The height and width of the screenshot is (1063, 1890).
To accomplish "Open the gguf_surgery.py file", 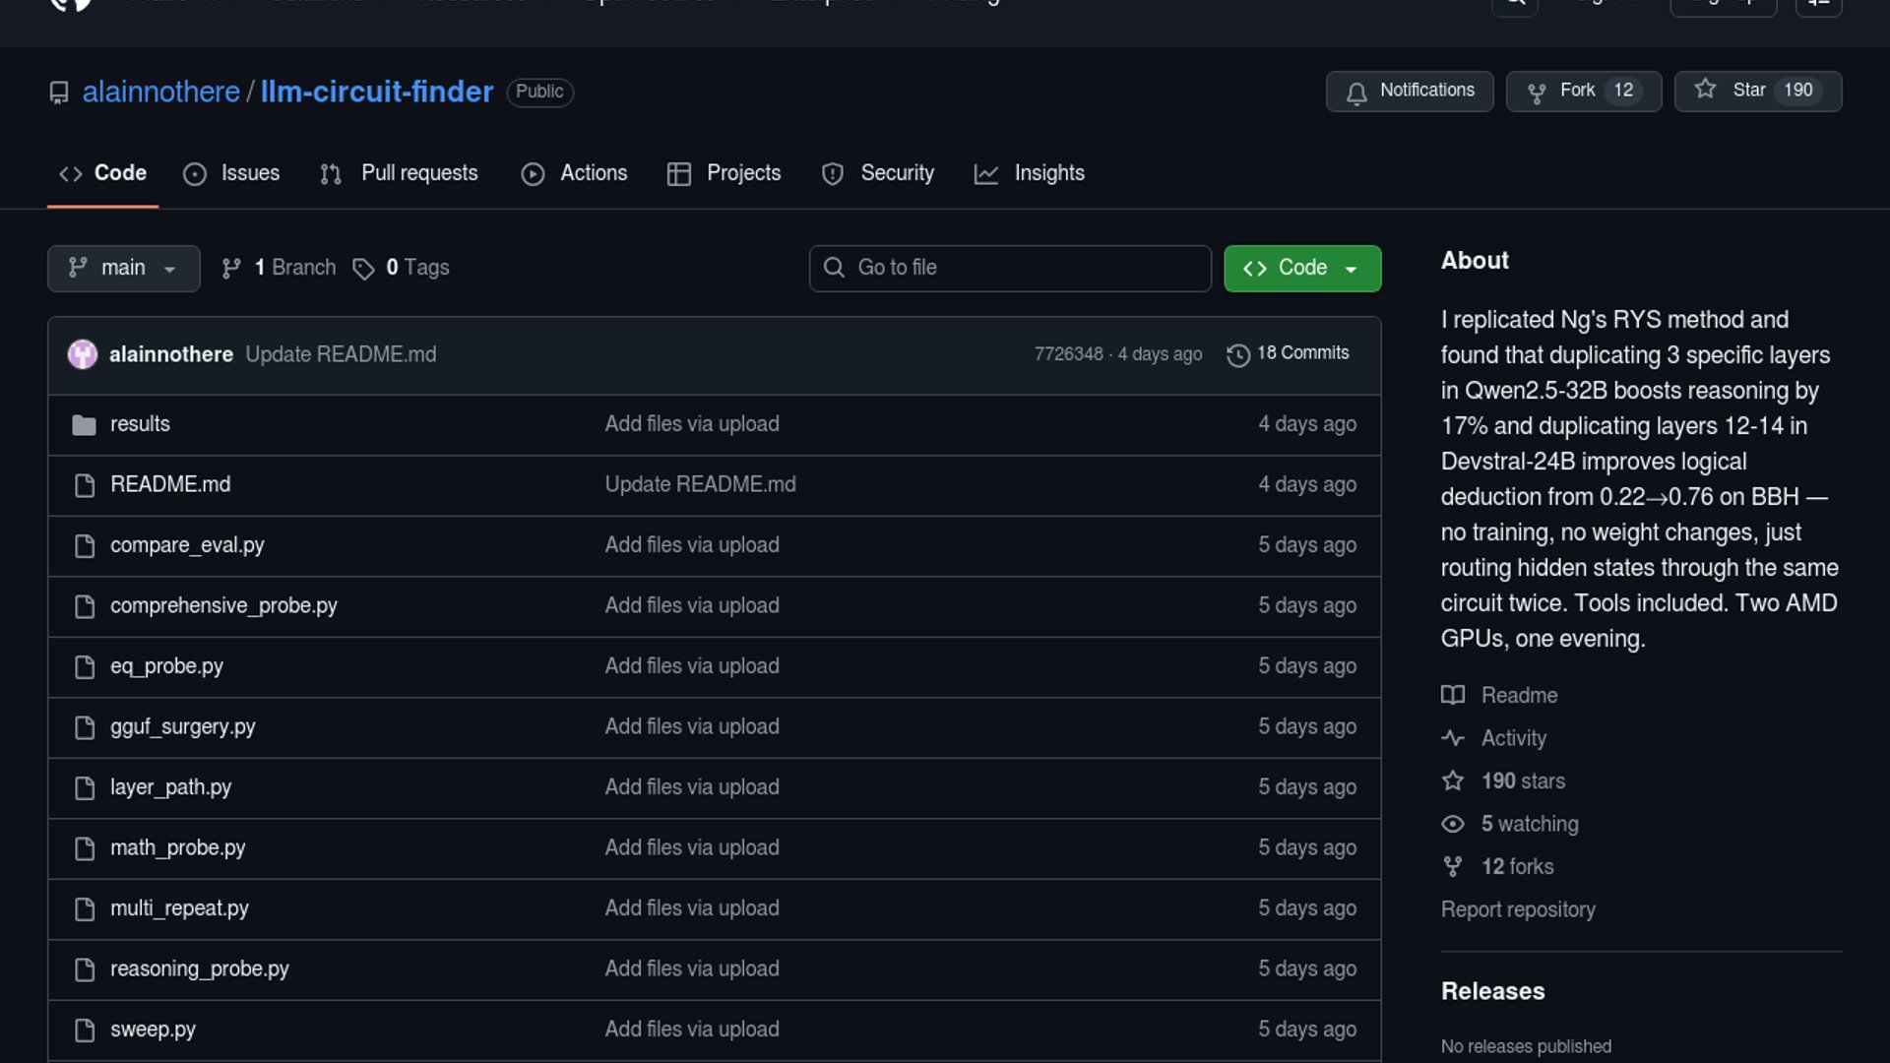I will 182,726.
